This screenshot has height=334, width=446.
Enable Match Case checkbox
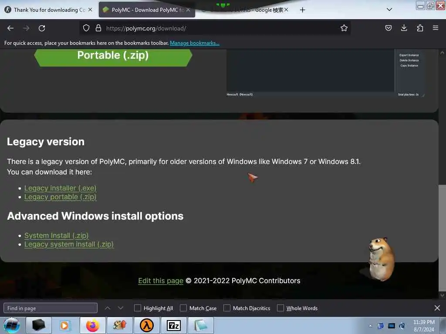(x=183, y=308)
